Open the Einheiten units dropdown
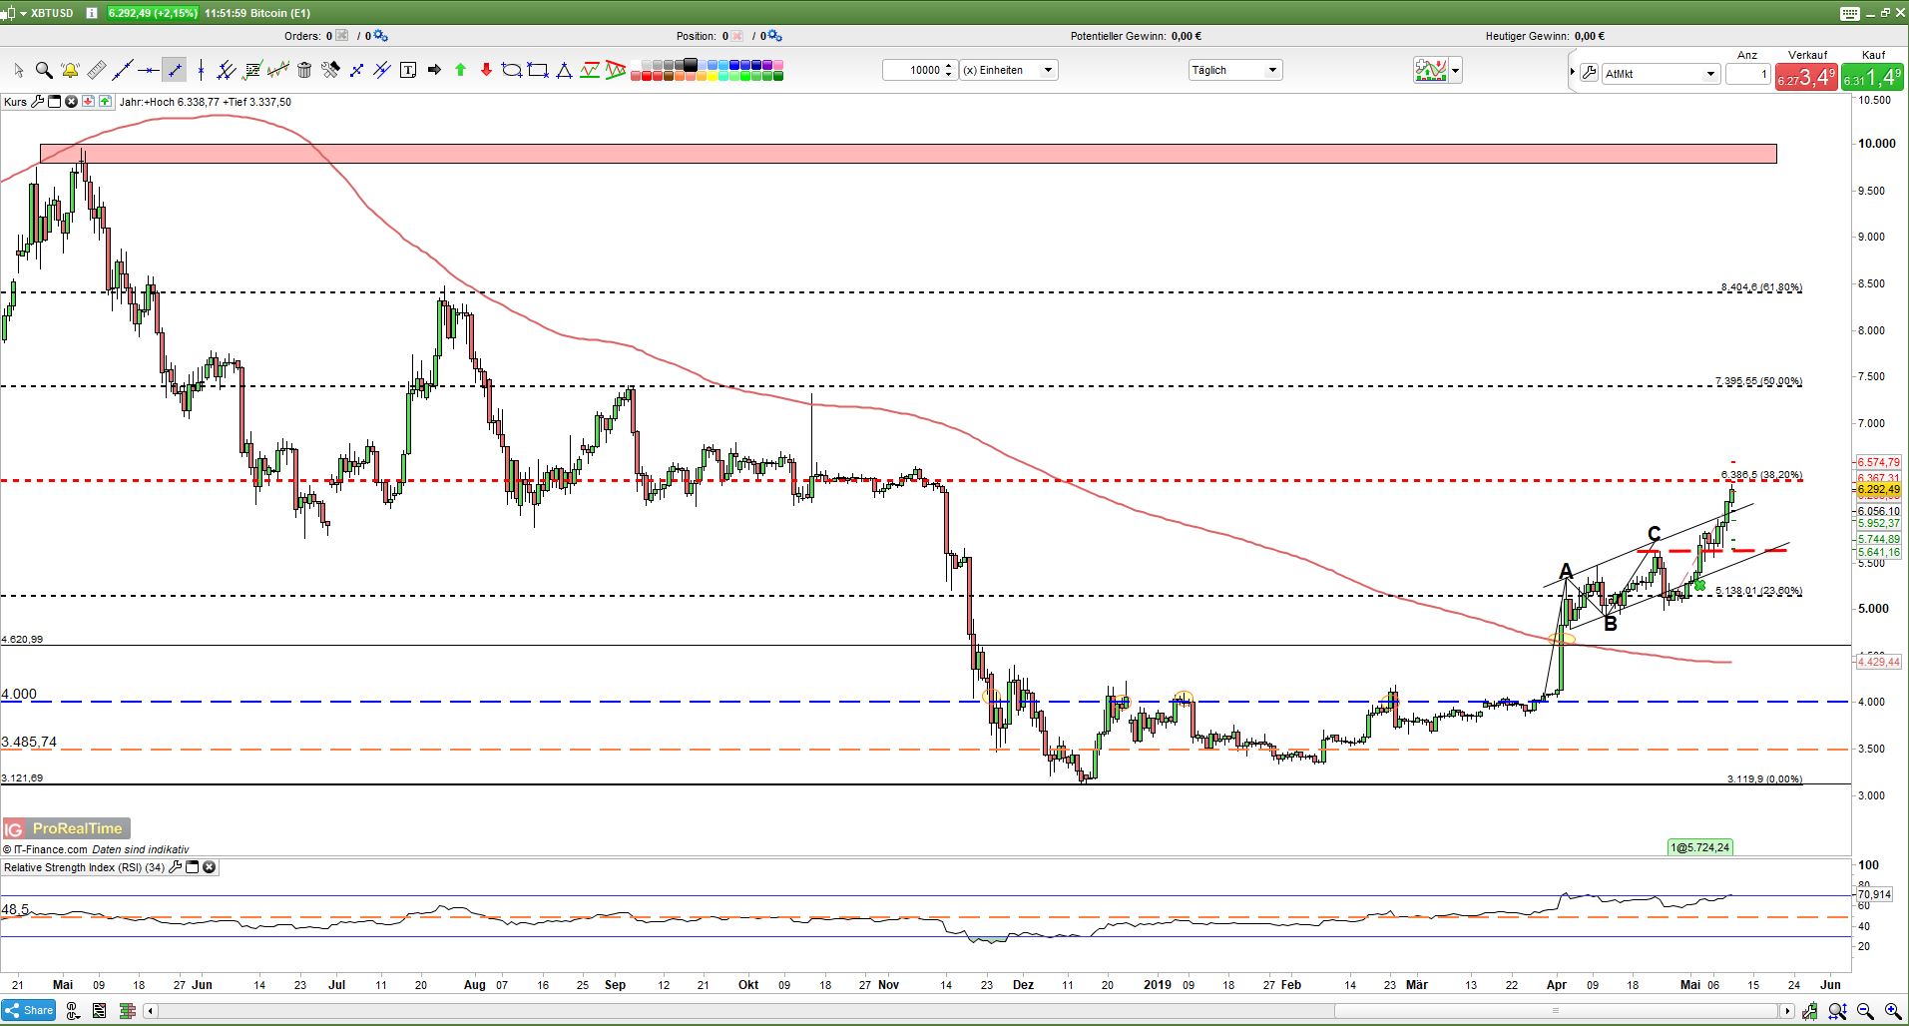Viewport: 1909px width, 1026px height. pyautogui.click(x=1048, y=70)
